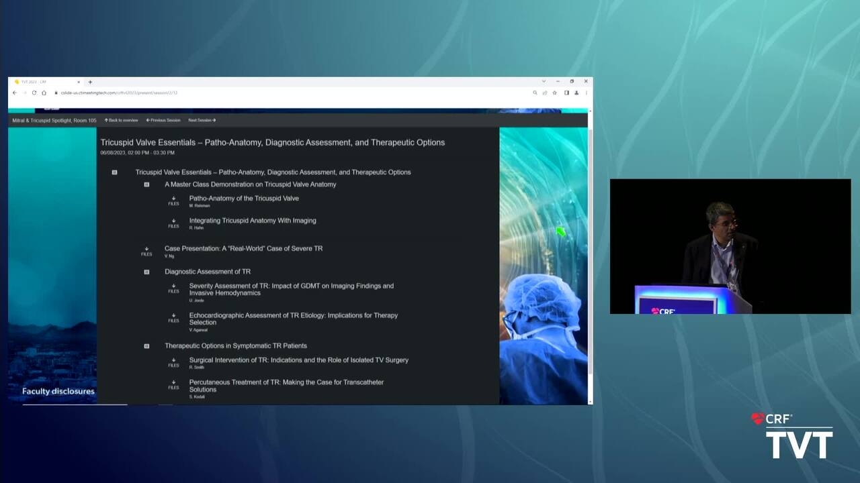Click the speaker video thumbnail

pyautogui.click(x=730, y=246)
